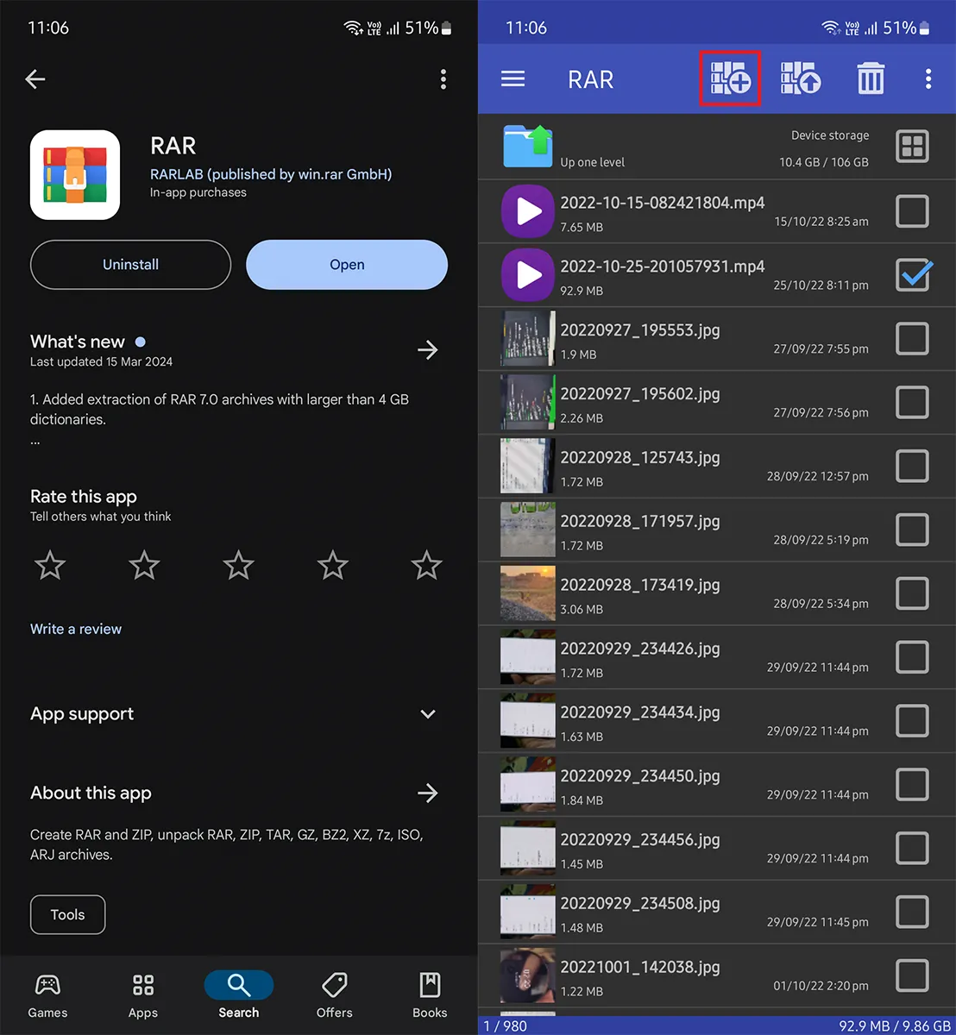
Task: Tap the RAR app logo icon
Action: 75,175
